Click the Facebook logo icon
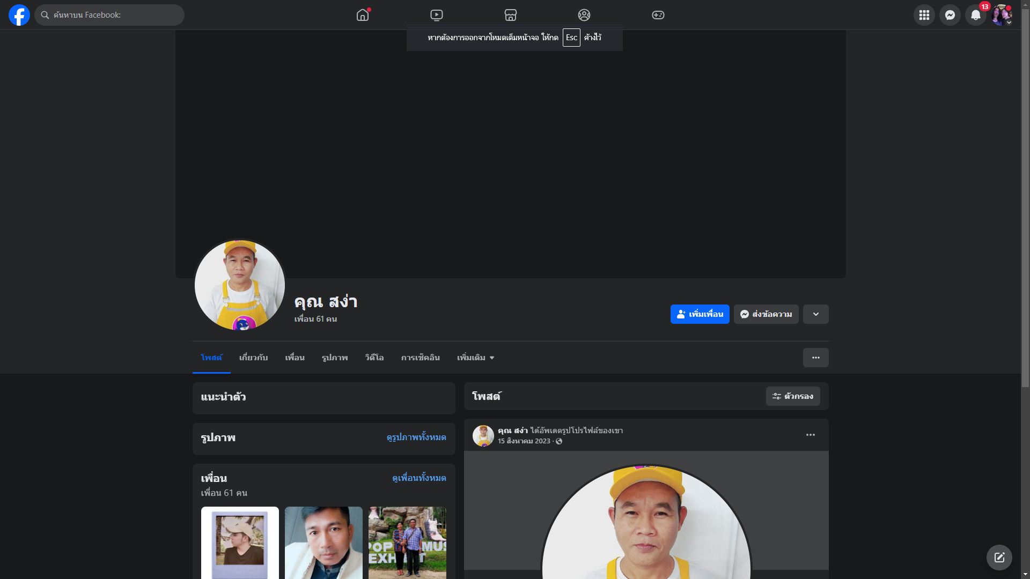1030x579 pixels. [x=19, y=15]
